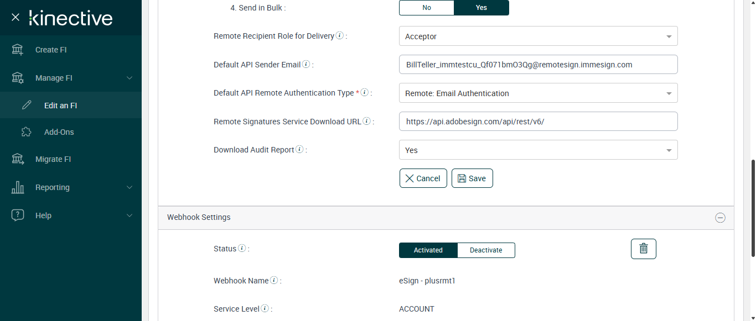
Task: Click the Reporting bar chart icon
Action: 18,187
